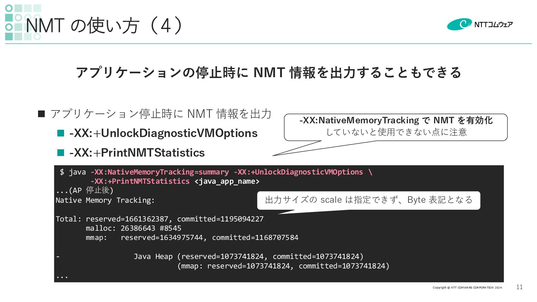537x302 pixels.
Task: Click the Native Memory Tracking: output heading
Action: (105, 200)
